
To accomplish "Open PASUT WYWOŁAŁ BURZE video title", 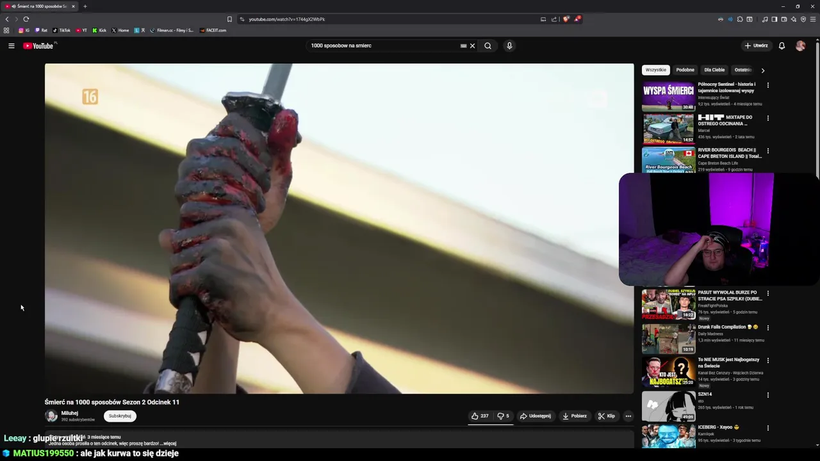I will tap(730, 295).
